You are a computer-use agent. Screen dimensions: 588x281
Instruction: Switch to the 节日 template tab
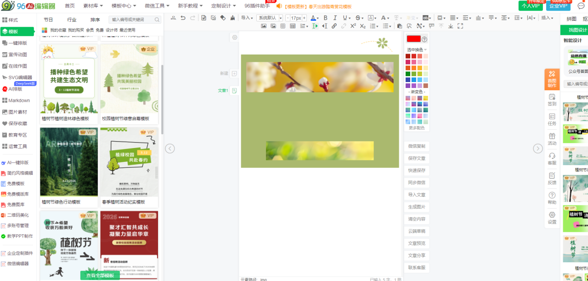(48, 20)
